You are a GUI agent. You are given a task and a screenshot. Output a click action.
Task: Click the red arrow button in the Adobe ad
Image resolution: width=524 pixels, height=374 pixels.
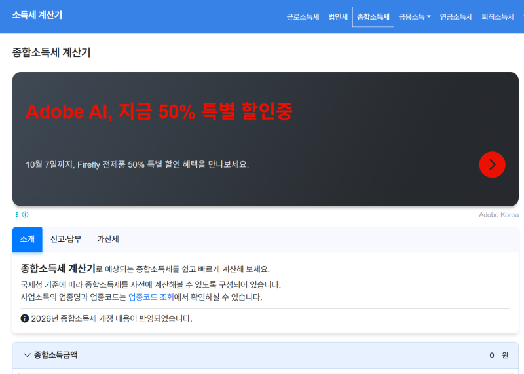492,164
